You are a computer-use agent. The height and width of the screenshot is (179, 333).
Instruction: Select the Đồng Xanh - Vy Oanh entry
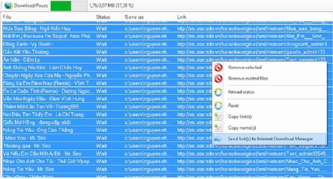pyautogui.click(x=26, y=44)
